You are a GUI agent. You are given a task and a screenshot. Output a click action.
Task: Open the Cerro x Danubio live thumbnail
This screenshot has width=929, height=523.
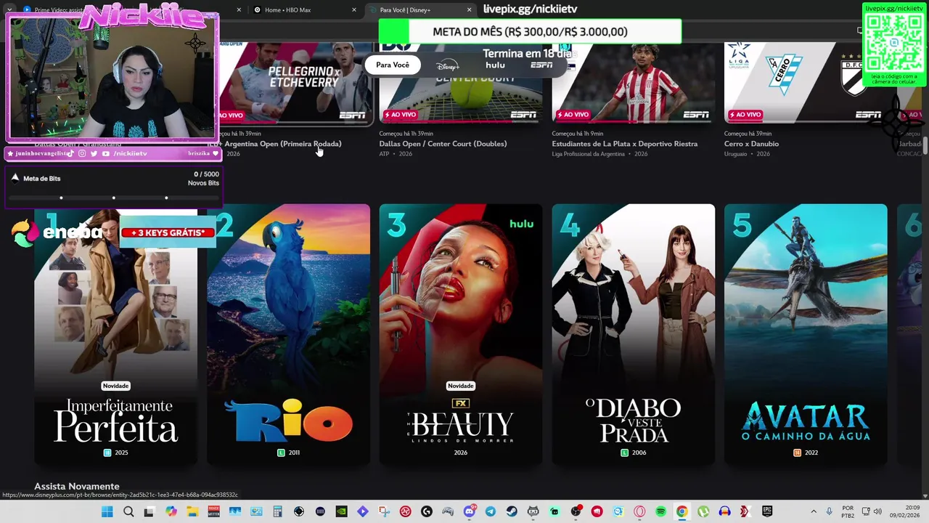tap(806, 82)
